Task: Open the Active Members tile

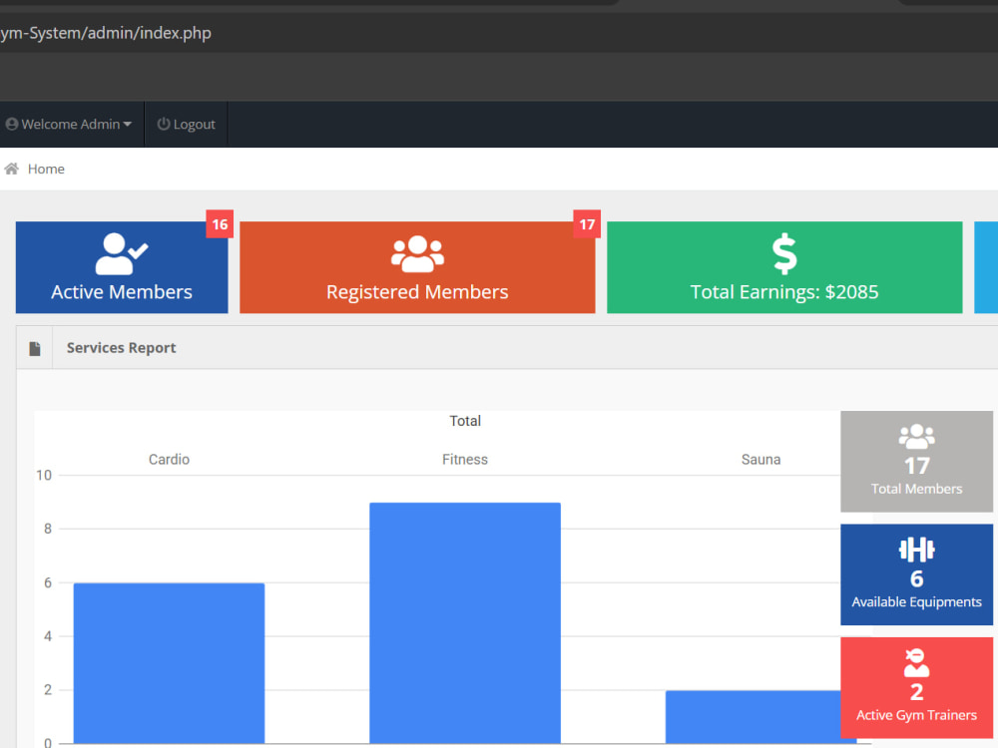Action: tap(122, 267)
